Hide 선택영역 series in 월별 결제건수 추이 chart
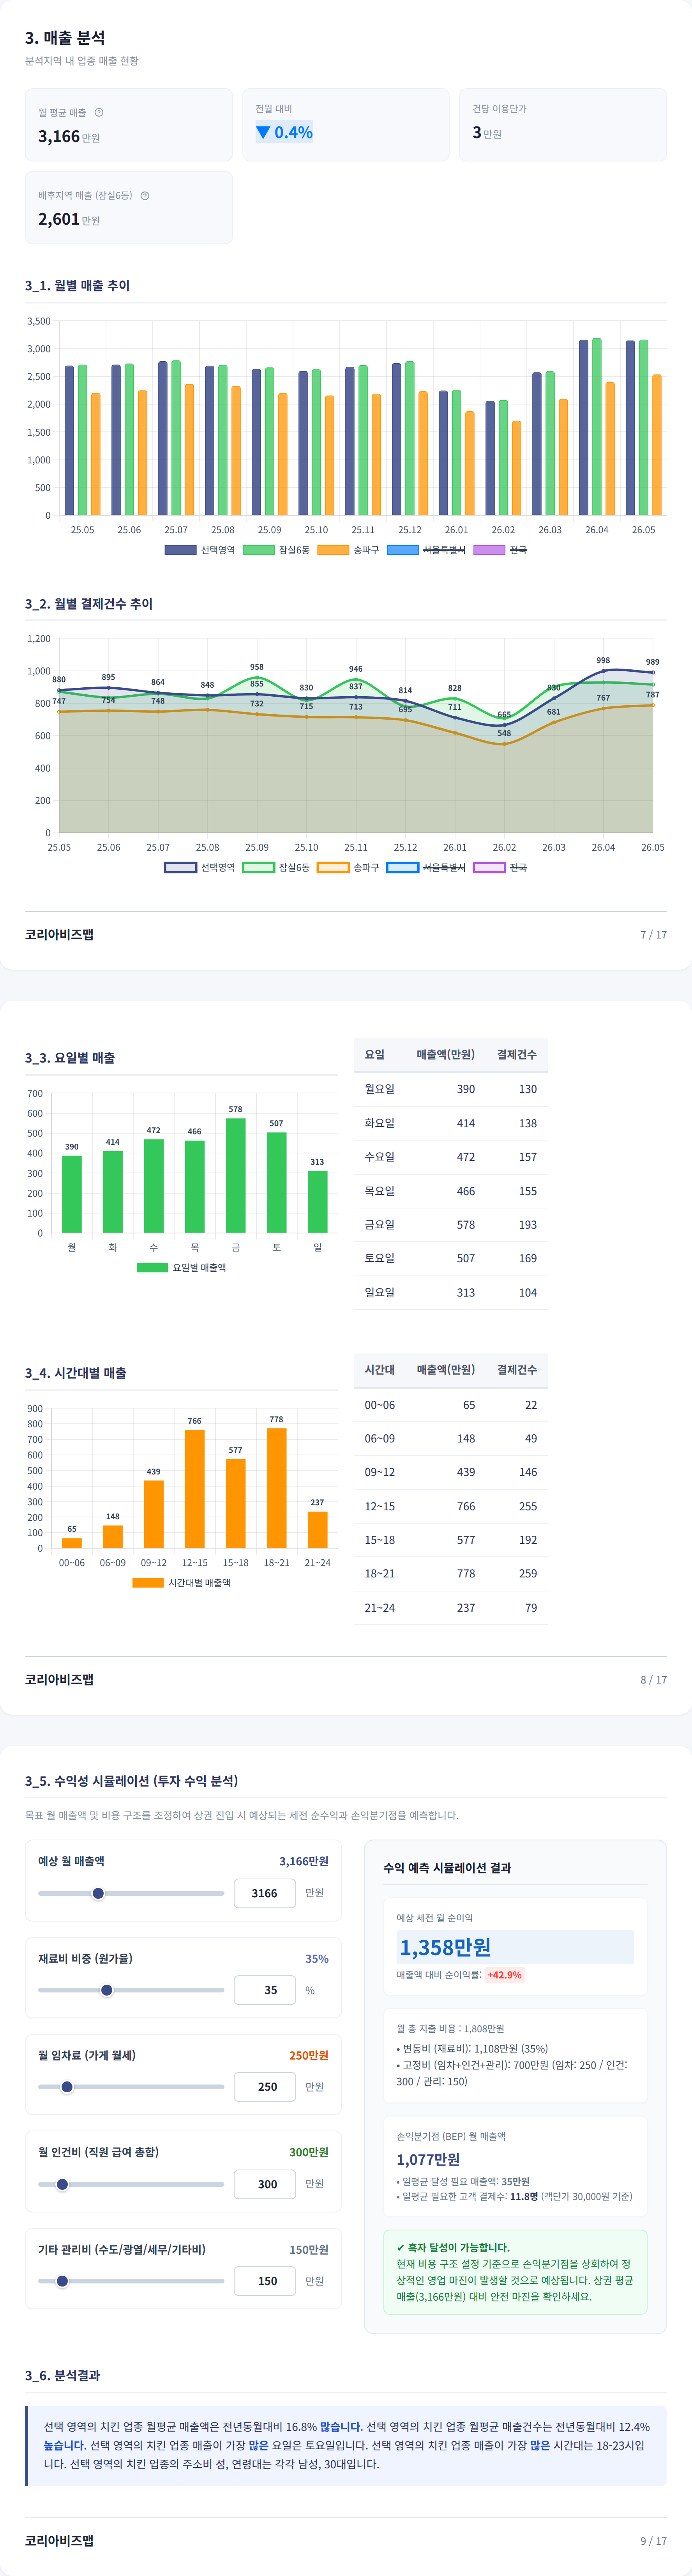The width and height of the screenshot is (692, 2576). pos(200,867)
